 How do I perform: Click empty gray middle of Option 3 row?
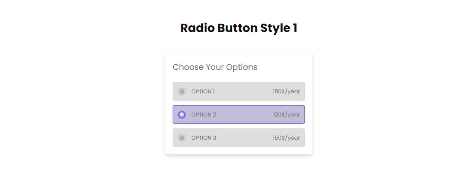click(x=243, y=138)
